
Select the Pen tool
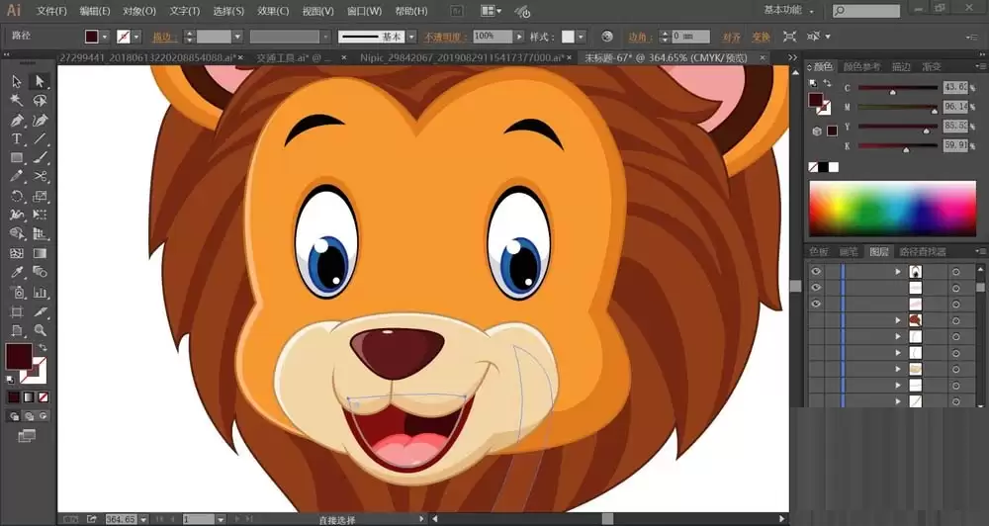[17, 120]
